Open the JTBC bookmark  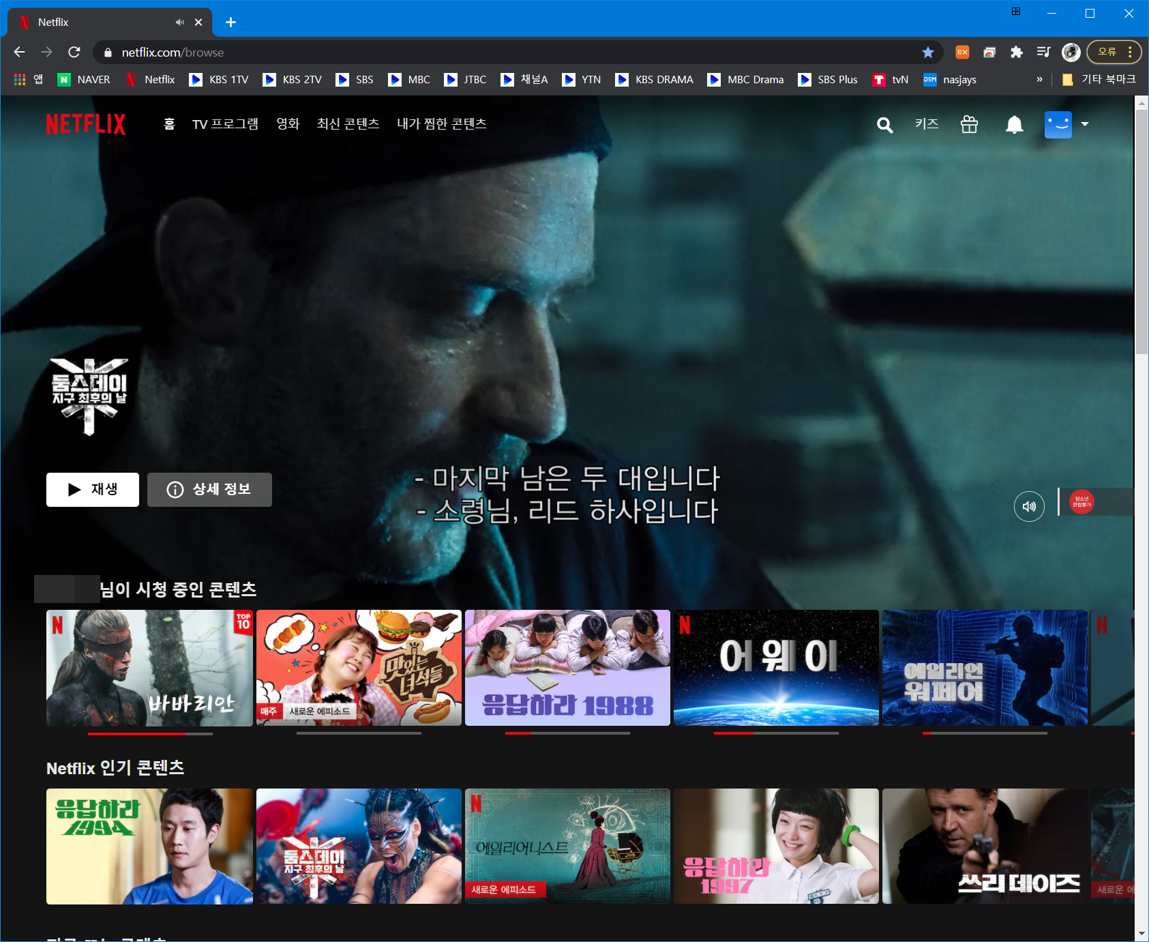coord(465,79)
